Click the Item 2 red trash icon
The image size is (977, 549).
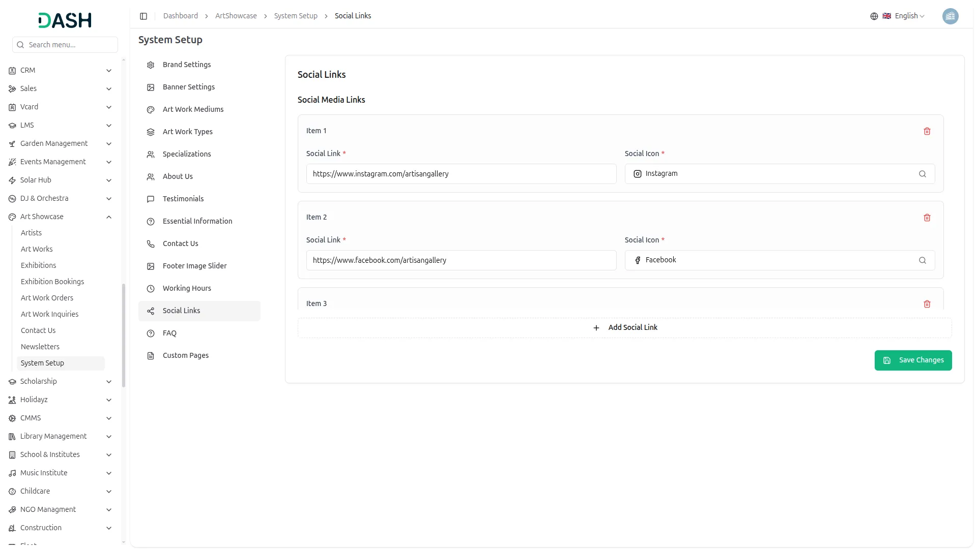[x=927, y=218]
